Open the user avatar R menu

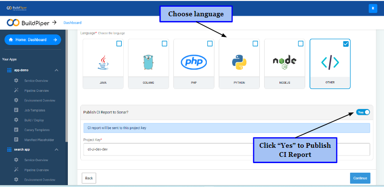(373, 8)
